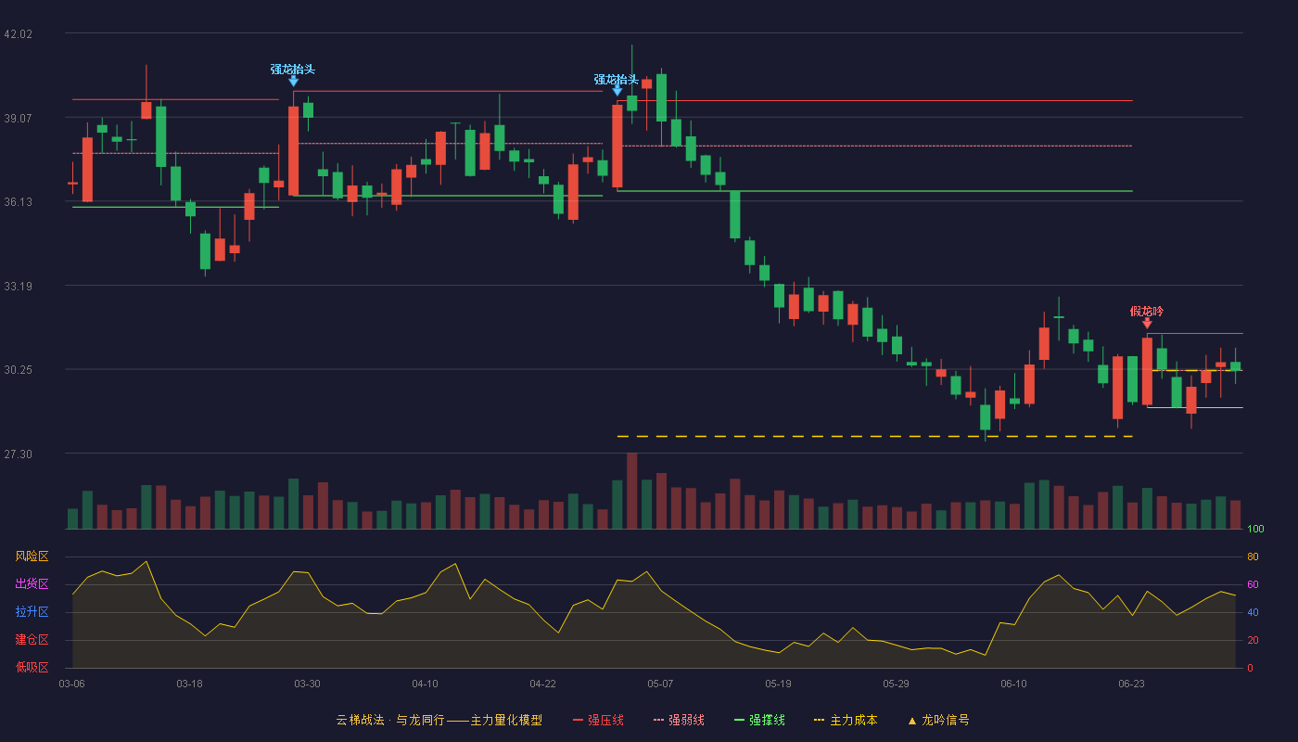Toggle the 主力成本 legend entry

click(845, 720)
